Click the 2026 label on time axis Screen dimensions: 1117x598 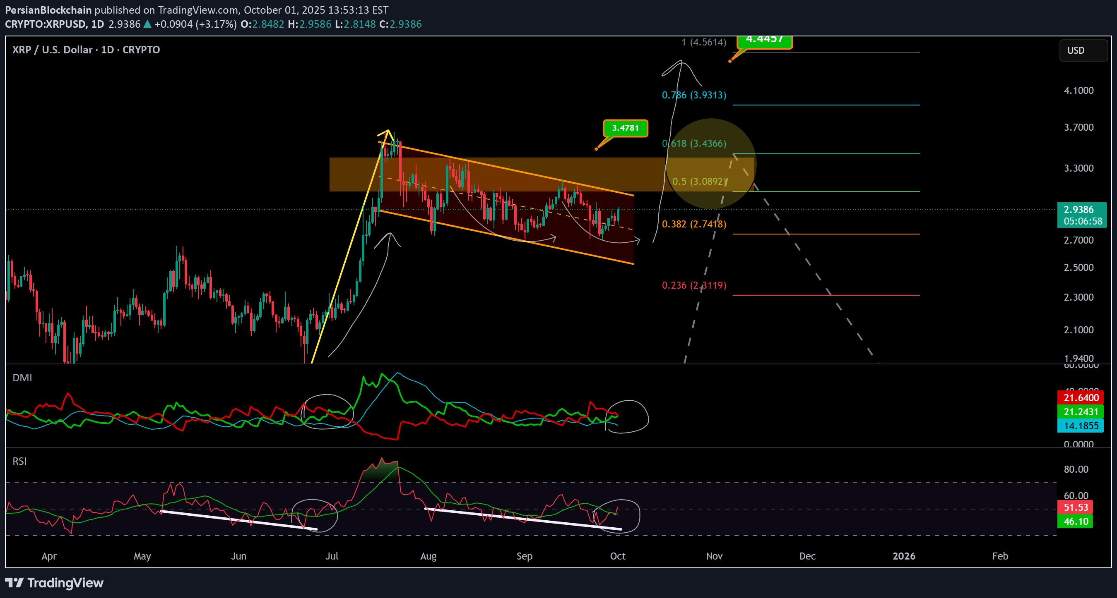tap(904, 556)
